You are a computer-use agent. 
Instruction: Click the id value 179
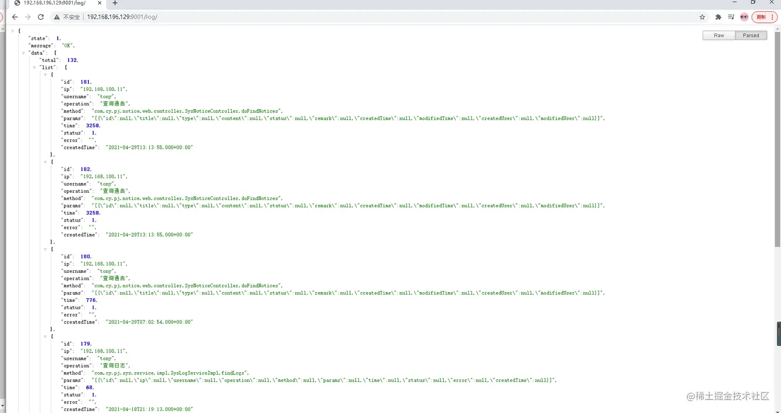pos(86,344)
